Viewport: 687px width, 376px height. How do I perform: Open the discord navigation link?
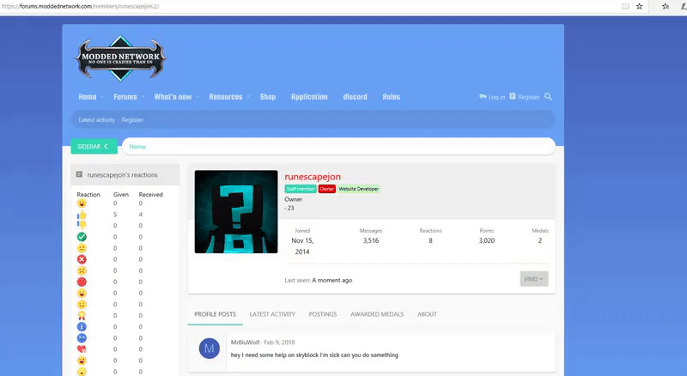[356, 97]
